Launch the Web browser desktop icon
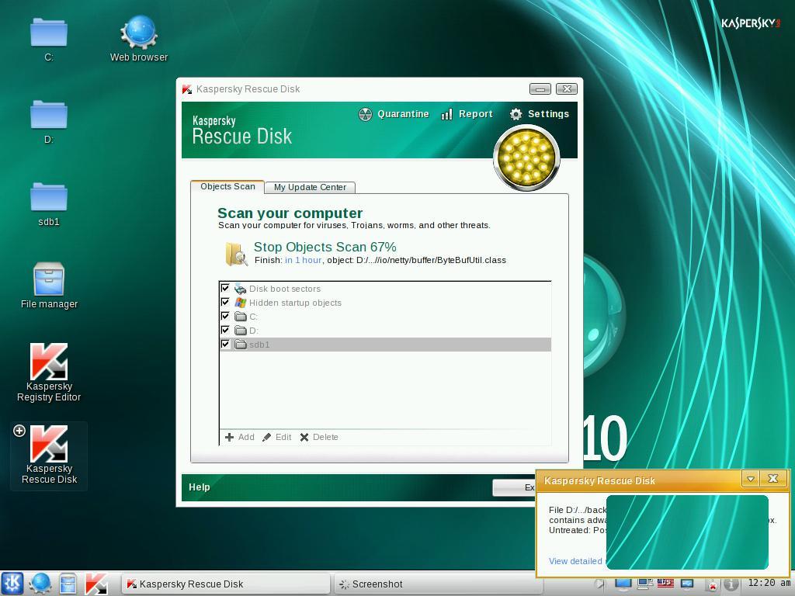795x596 pixels. pyautogui.click(x=139, y=39)
